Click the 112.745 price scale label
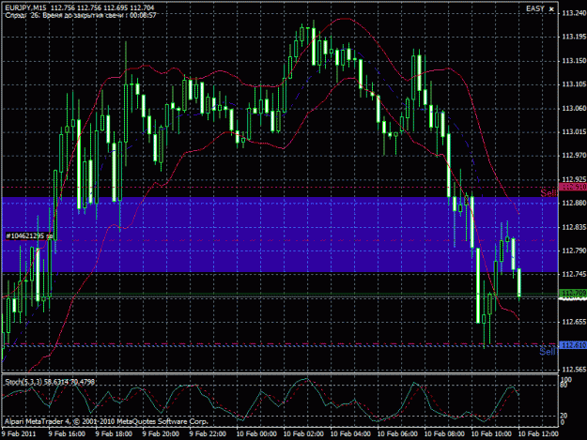 click(574, 274)
